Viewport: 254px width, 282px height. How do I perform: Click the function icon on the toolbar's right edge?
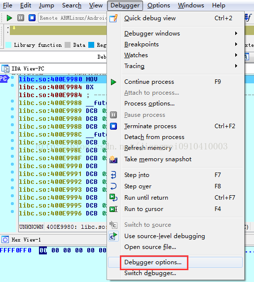click(248, 18)
